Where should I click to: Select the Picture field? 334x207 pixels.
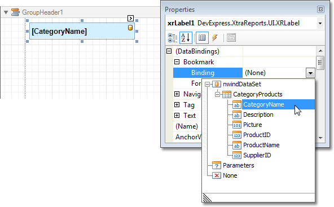pos(252,125)
